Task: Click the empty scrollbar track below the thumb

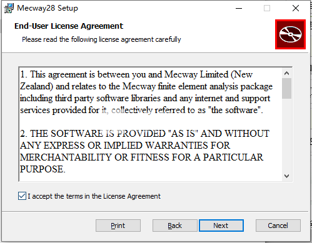Action: pos(287,135)
